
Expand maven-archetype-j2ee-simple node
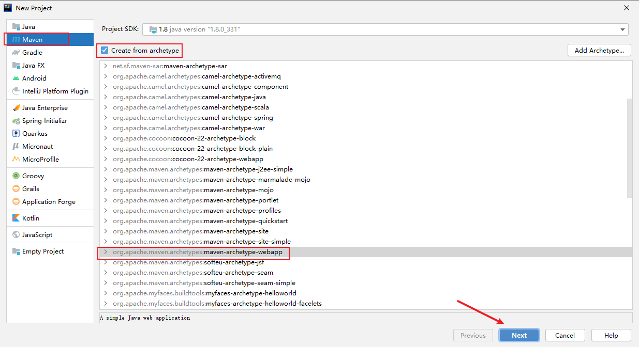pyautogui.click(x=106, y=169)
